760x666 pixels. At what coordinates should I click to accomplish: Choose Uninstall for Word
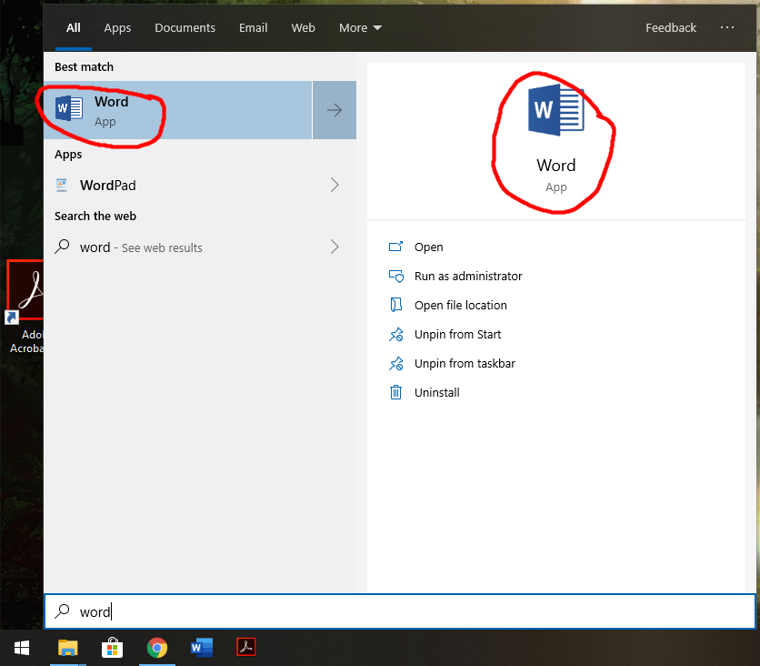[436, 392]
